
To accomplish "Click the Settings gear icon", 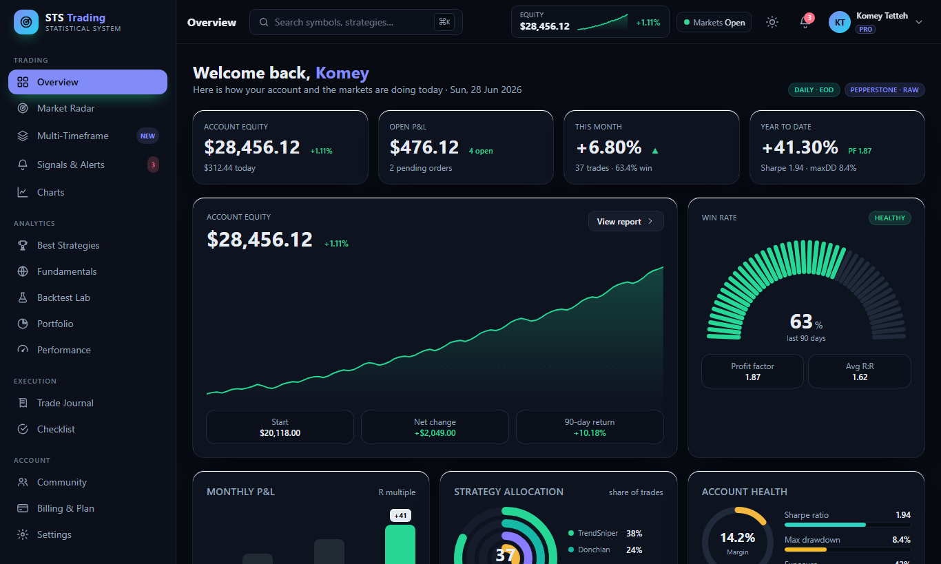I will pyautogui.click(x=23, y=534).
